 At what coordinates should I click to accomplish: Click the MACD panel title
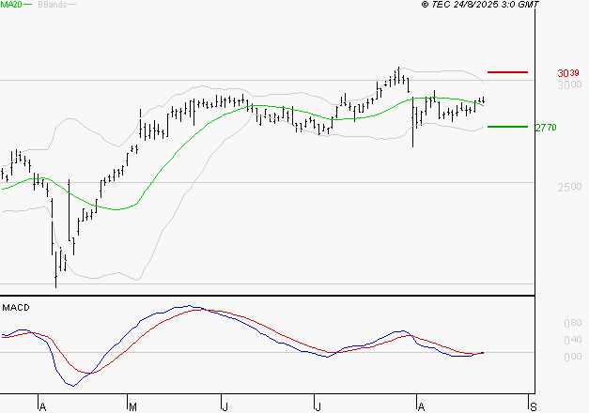[x=14, y=307]
